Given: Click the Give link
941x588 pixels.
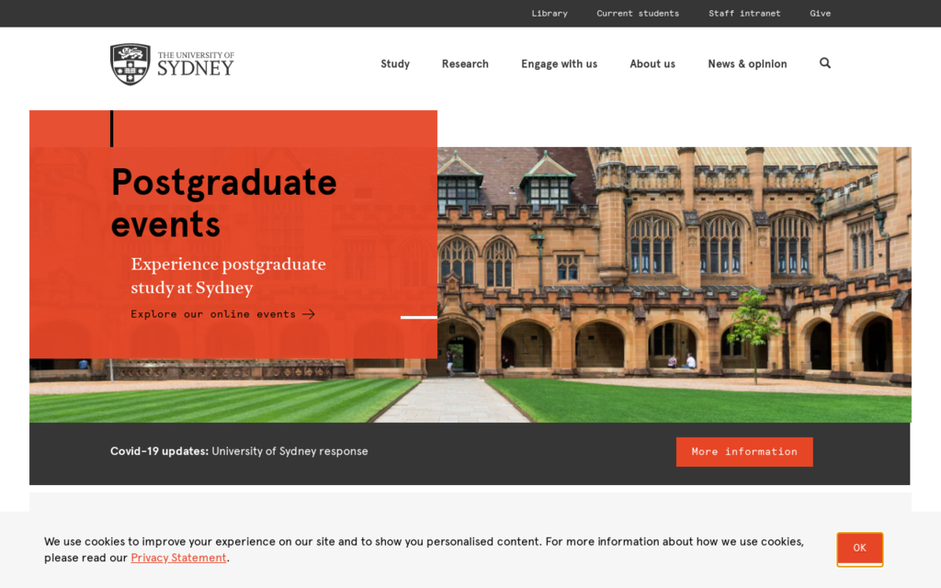Looking at the screenshot, I should [820, 13].
